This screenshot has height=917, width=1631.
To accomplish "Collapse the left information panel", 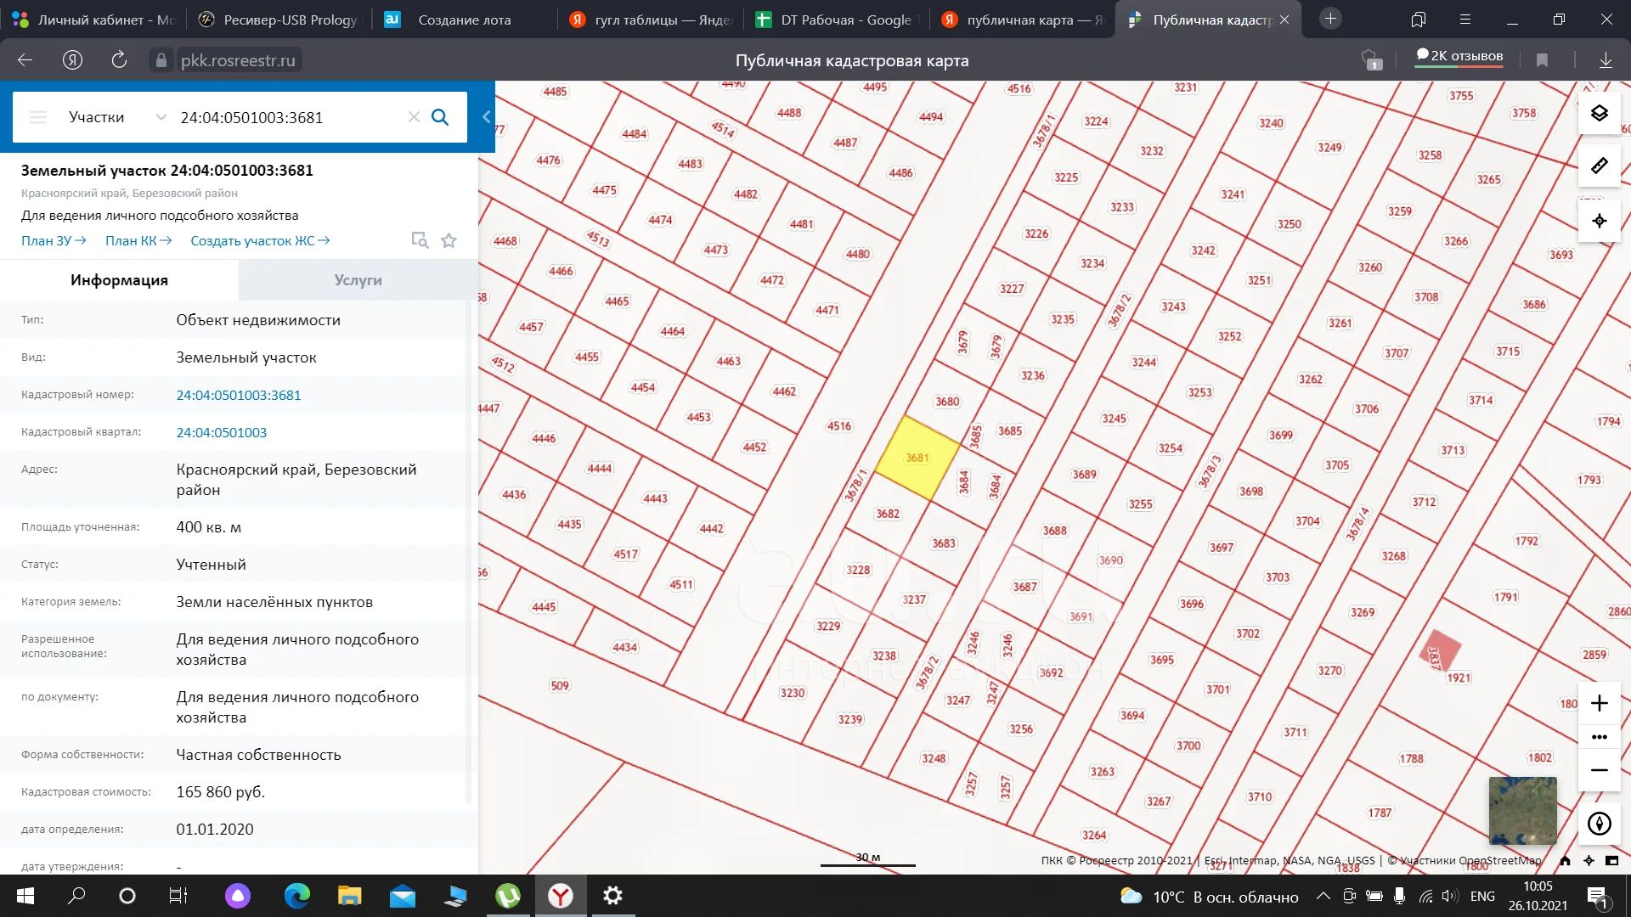I will click(x=486, y=117).
